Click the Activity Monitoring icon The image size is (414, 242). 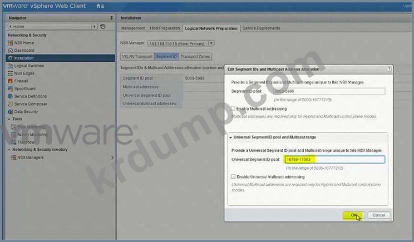point(13,135)
